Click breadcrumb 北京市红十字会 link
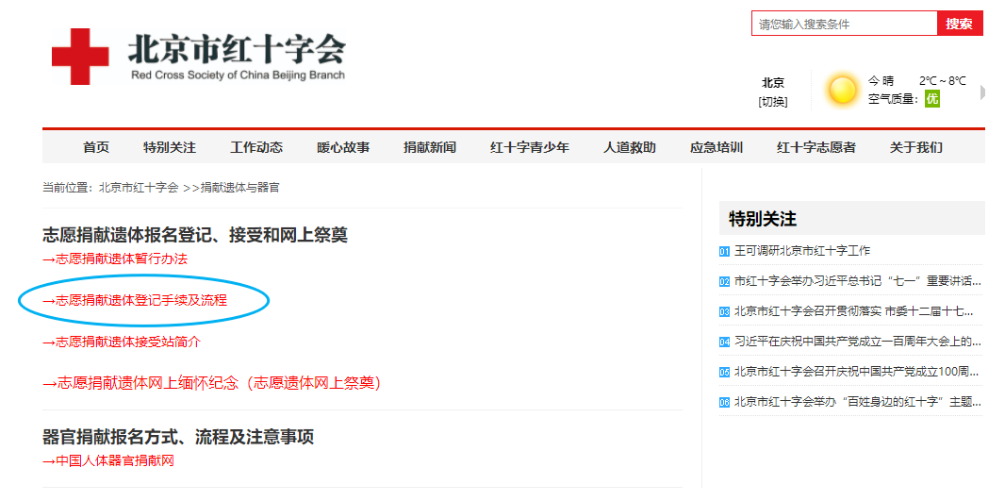 click(x=139, y=188)
